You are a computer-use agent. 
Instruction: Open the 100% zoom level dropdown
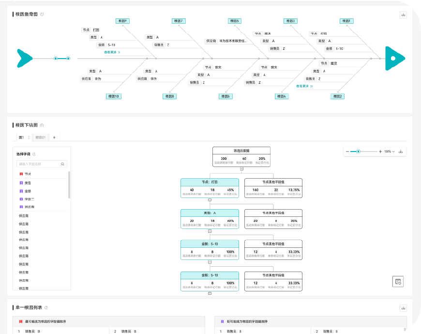click(390, 152)
